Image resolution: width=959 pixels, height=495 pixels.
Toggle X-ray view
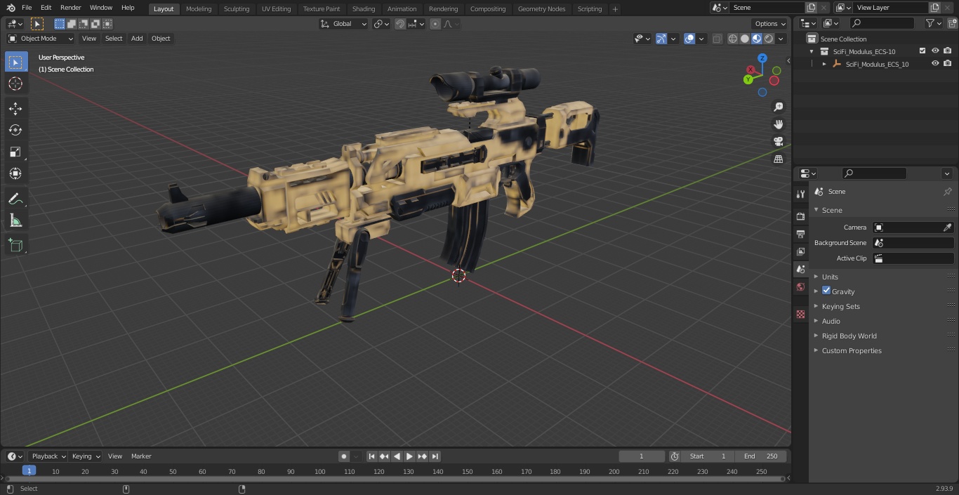point(717,39)
